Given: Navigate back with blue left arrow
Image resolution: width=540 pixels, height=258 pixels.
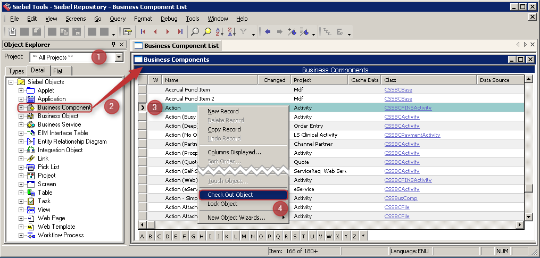Looking at the screenshot, I should [268, 32].
